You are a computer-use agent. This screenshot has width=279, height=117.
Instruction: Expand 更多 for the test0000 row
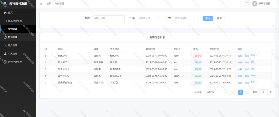tap(254, 55)
